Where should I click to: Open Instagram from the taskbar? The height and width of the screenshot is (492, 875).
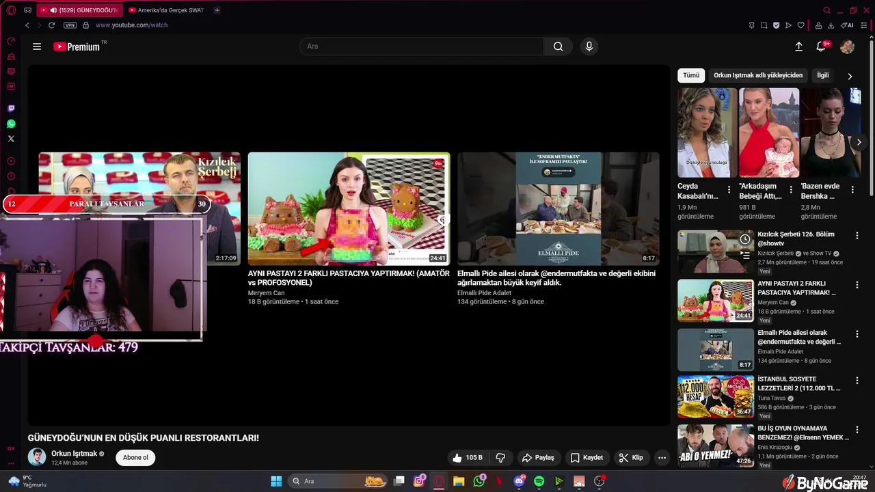pyautogui.click(x=419, y=481)
